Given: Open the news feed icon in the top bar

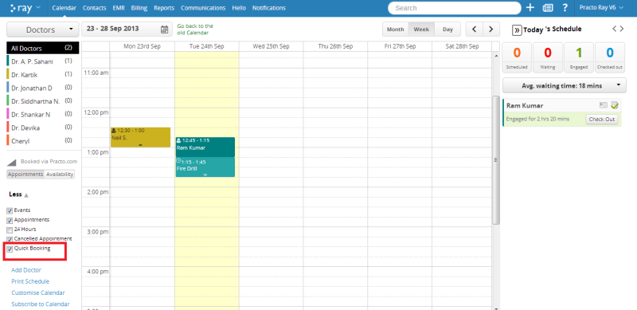Looking at the screenshot, I should (548, 8).
